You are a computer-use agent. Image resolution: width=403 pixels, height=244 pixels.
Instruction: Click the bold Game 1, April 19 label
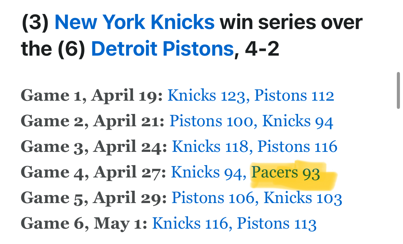(x=92, y=96)
